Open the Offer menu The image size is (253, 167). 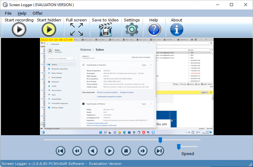[38, 13]
